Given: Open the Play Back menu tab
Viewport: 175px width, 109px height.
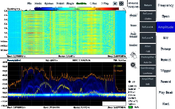Looking at the screenshot, I should pyautogui.click(x=166, y=92).
